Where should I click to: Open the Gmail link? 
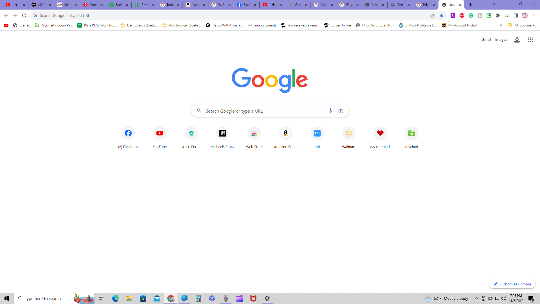(486, 40)
